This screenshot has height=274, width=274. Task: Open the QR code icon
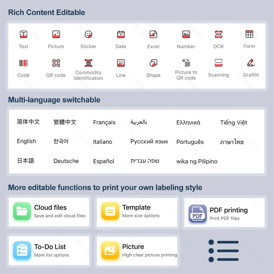click(56, 63)
